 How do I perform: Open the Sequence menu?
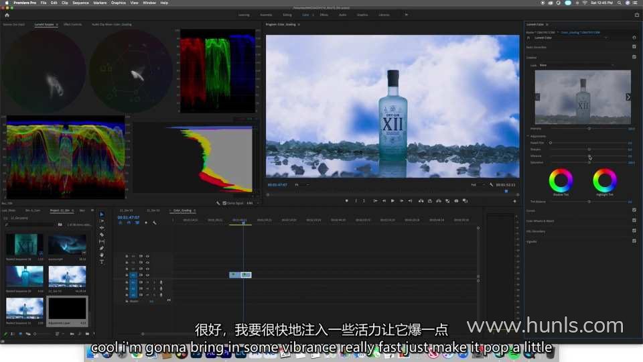pyautogui.click(x=80, y=3)
